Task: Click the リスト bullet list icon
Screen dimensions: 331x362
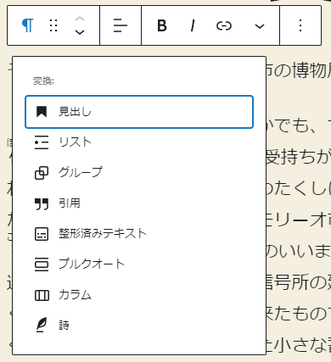Action: tap(42, 142)
